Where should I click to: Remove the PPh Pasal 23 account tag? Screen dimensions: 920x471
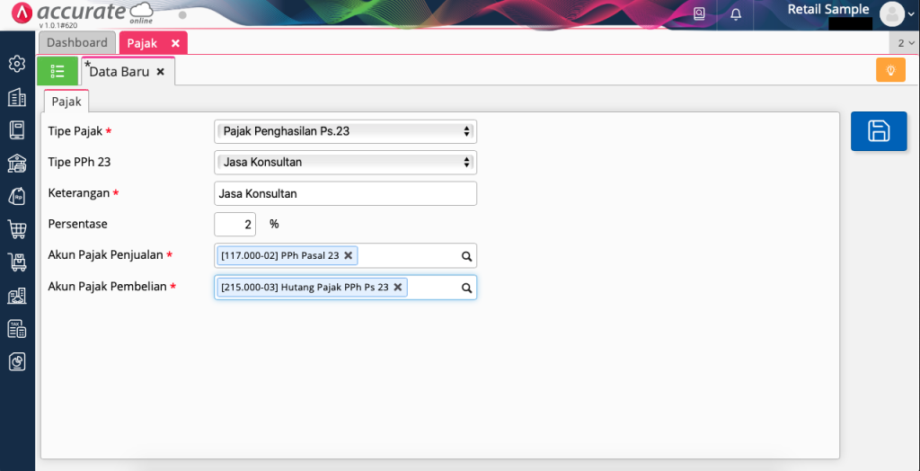(349, 256)
